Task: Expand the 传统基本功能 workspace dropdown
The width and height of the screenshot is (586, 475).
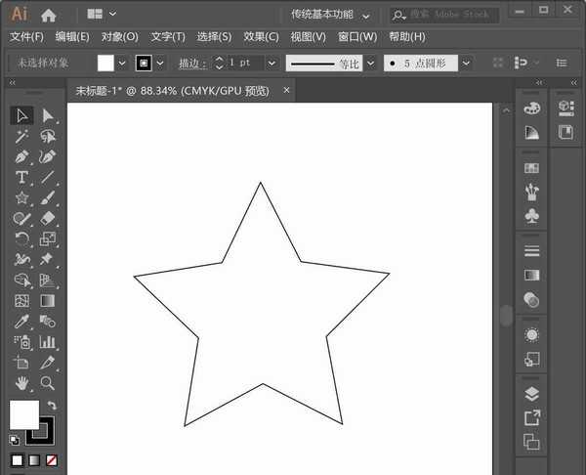Action: click(366, 16)
